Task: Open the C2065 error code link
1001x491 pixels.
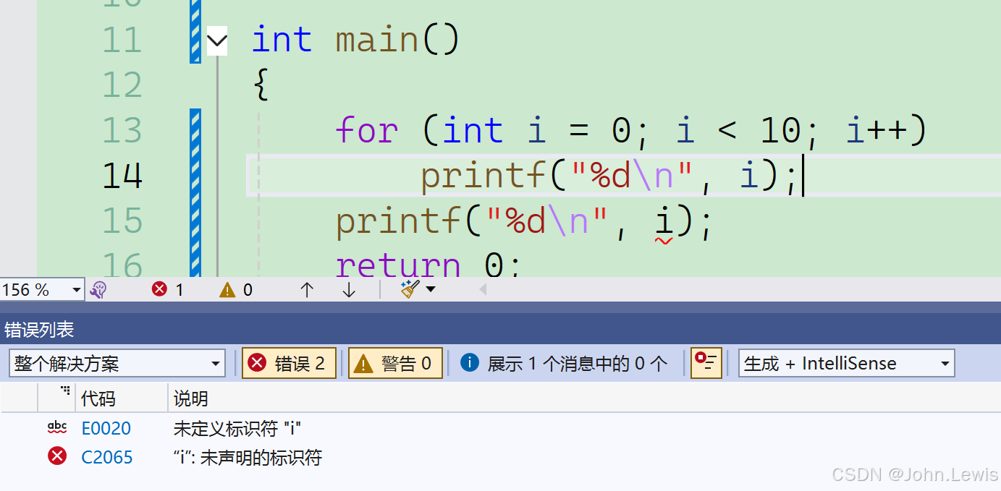Action: (x=107, y=457)
